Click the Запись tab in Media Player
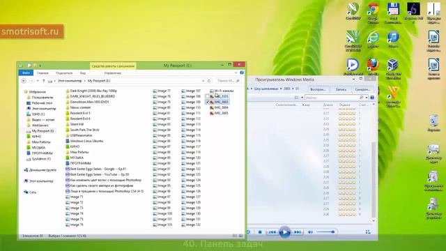446x251 pixels. (341, 89)
